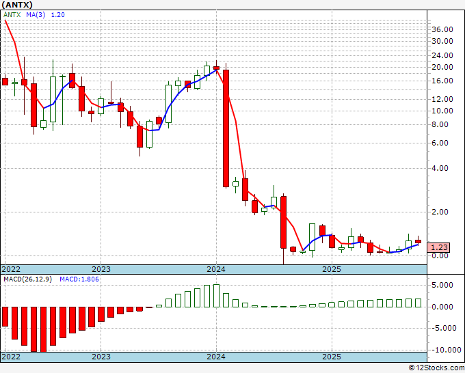Click the current price tag 1.23
Screen dimensions: 465x373
tap(438, 247)
